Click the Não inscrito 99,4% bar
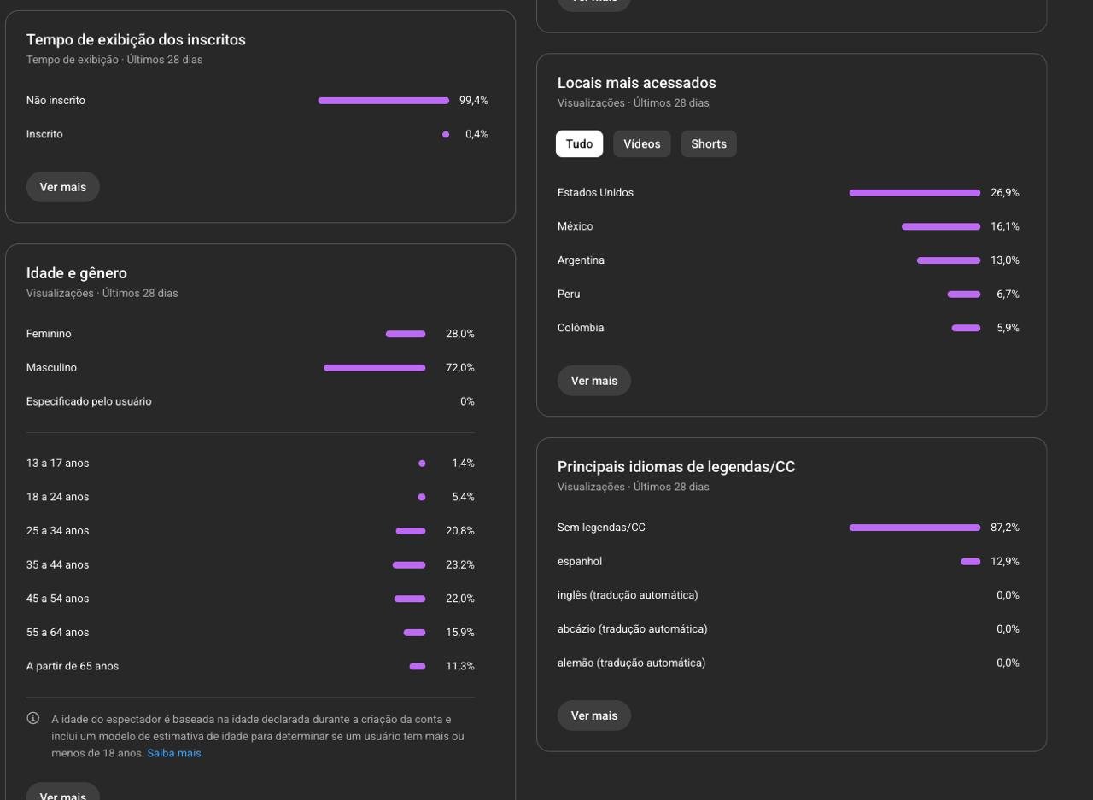The image size is (1093, 800). [x=383, y=101]
